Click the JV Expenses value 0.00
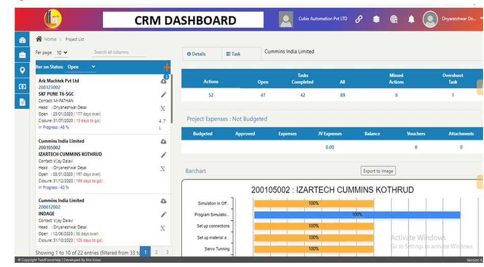The width and height of the screenshot is (484, 267). [x=330, y=147]
